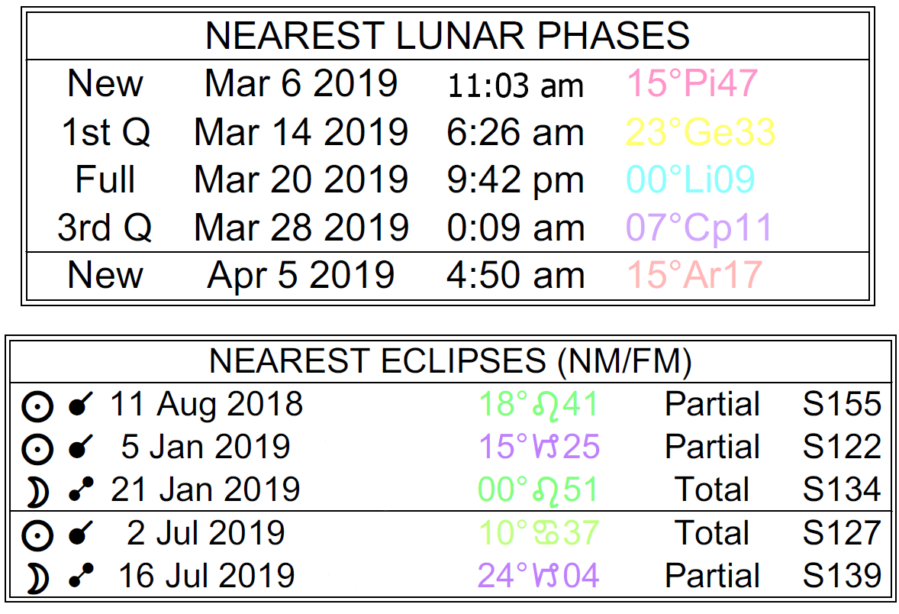Viewport: 899px width, 614px height.
Task: Select the Full moon Mar 20 2019 date
Action: (x=301, y=179)
